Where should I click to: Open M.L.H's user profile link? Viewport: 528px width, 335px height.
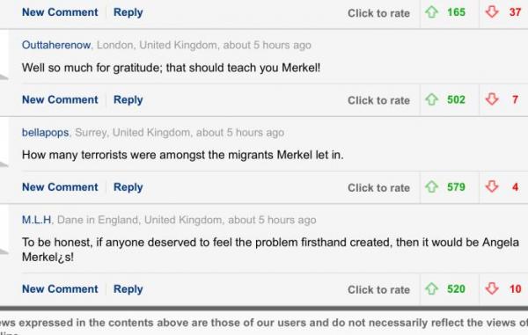click(x=37, y=220)
